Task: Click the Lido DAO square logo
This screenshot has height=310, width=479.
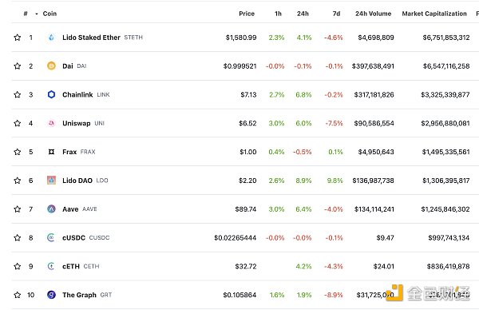Action: click(51, 181)
